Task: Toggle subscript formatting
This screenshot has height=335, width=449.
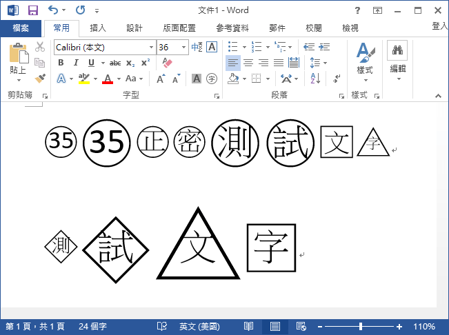Action: [130, 63]
